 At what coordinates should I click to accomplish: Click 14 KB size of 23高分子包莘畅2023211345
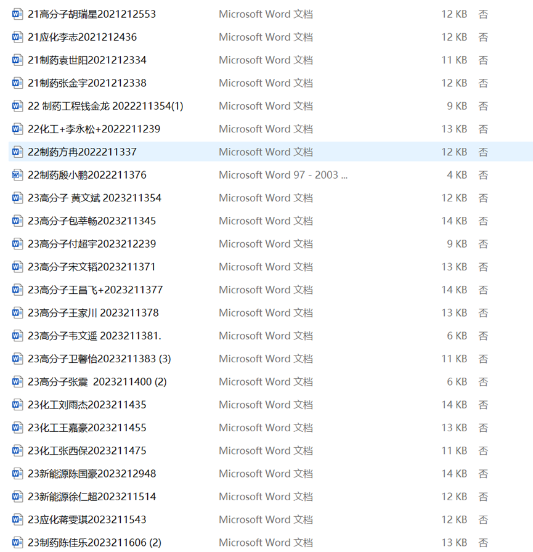click(x=454, y=221)
